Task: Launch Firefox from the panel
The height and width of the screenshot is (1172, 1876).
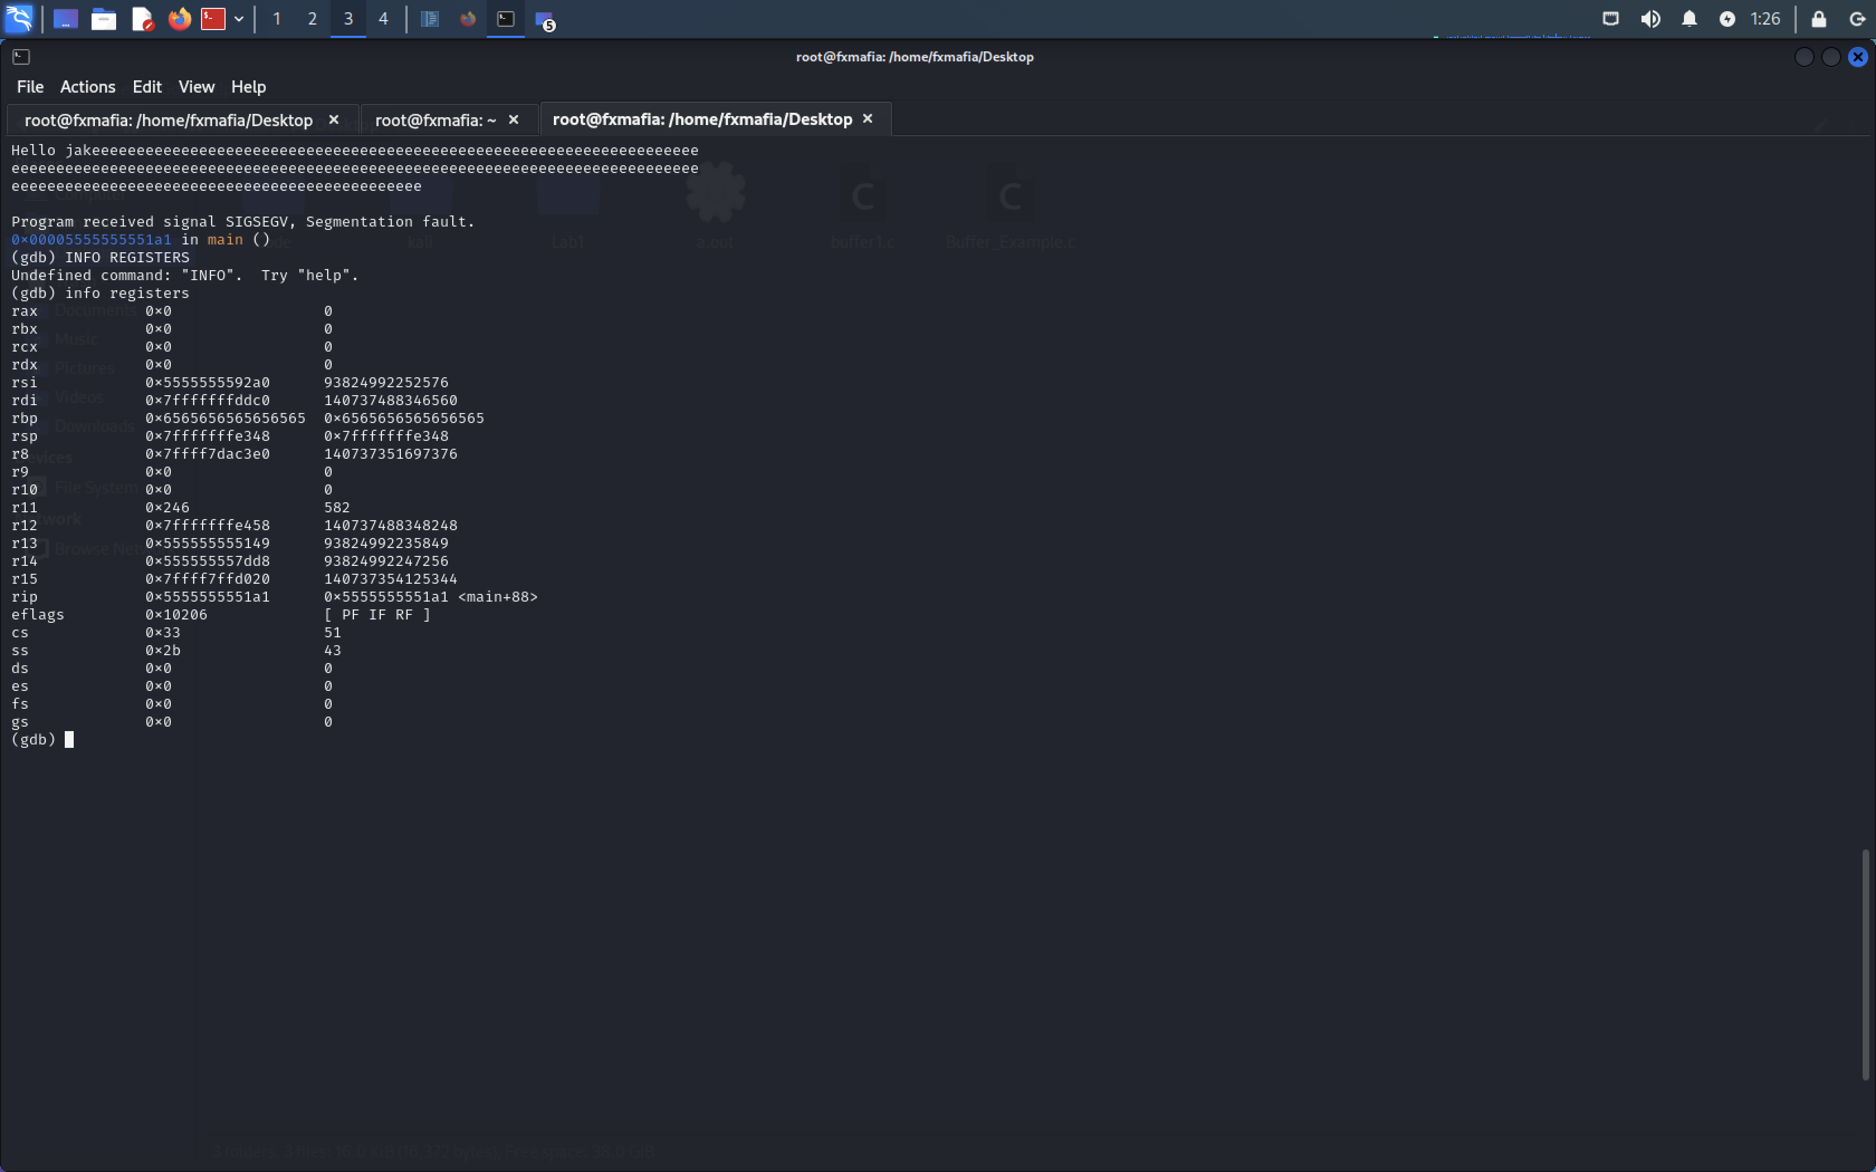Action: pos(179,18)
